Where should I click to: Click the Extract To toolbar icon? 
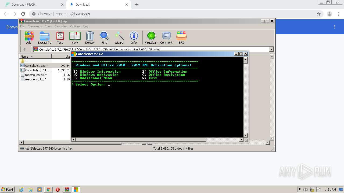click(44, 38)
